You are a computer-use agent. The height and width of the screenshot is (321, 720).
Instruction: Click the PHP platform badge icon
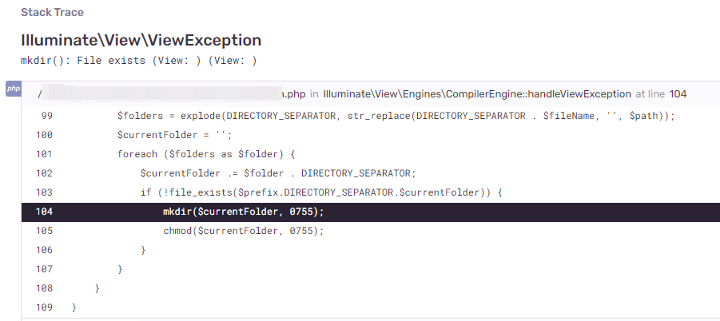click(13, 89)
